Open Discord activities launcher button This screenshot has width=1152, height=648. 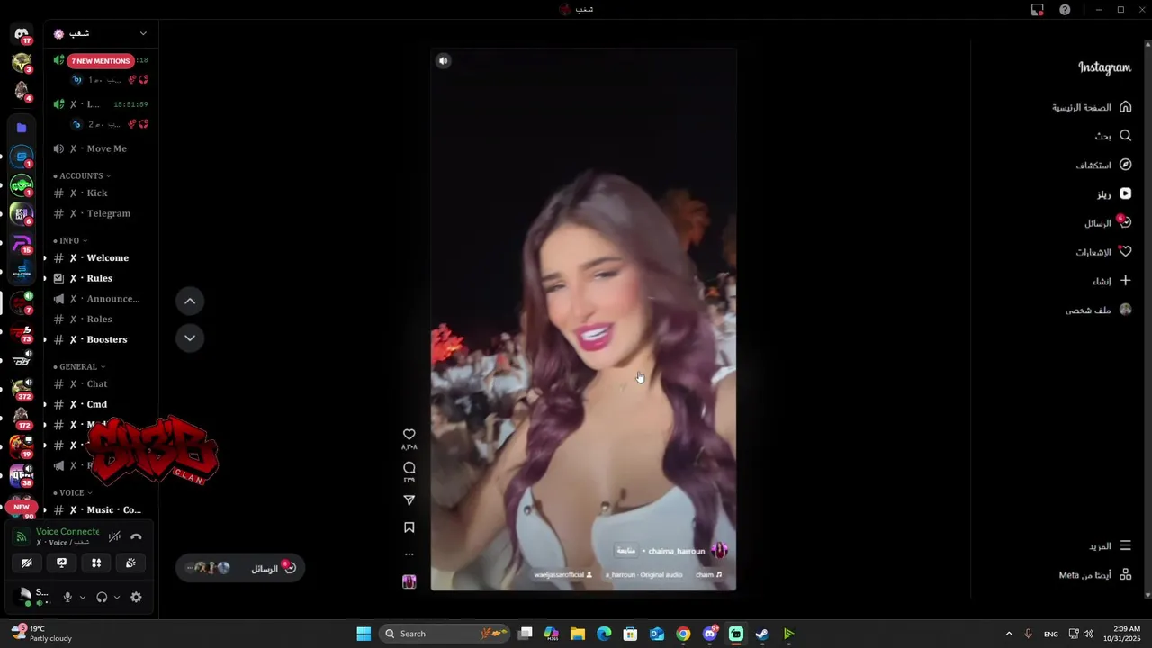tap(96, 563)
